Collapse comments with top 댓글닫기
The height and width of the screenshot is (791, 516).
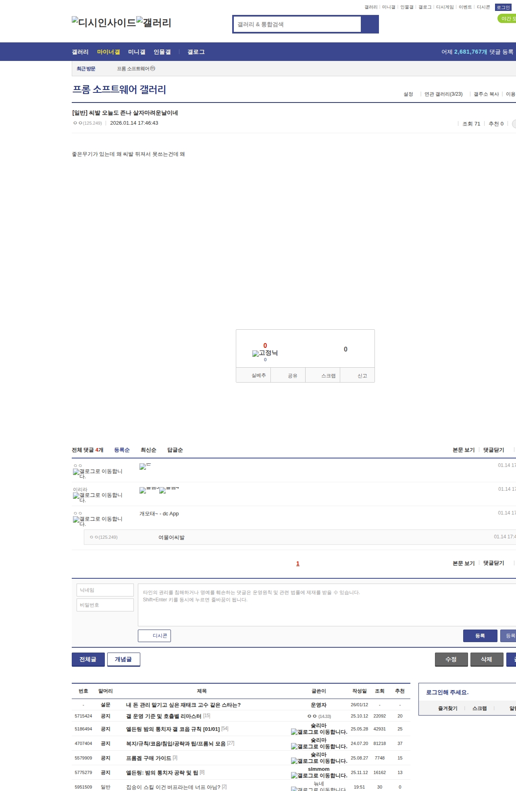tap(493, 450)
